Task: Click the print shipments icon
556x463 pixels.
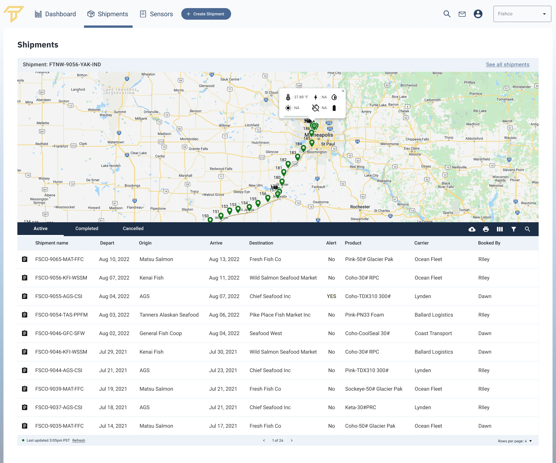Action: click(486, 229)
